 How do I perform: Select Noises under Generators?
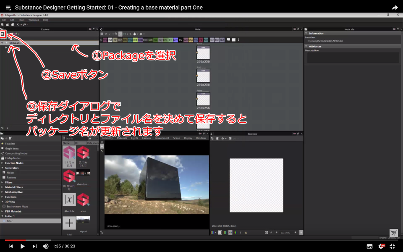coord(10,173)
